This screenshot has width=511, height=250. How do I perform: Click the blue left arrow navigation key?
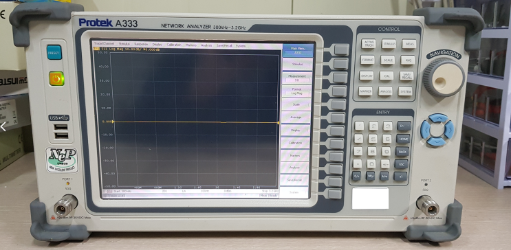pos(425,129)
